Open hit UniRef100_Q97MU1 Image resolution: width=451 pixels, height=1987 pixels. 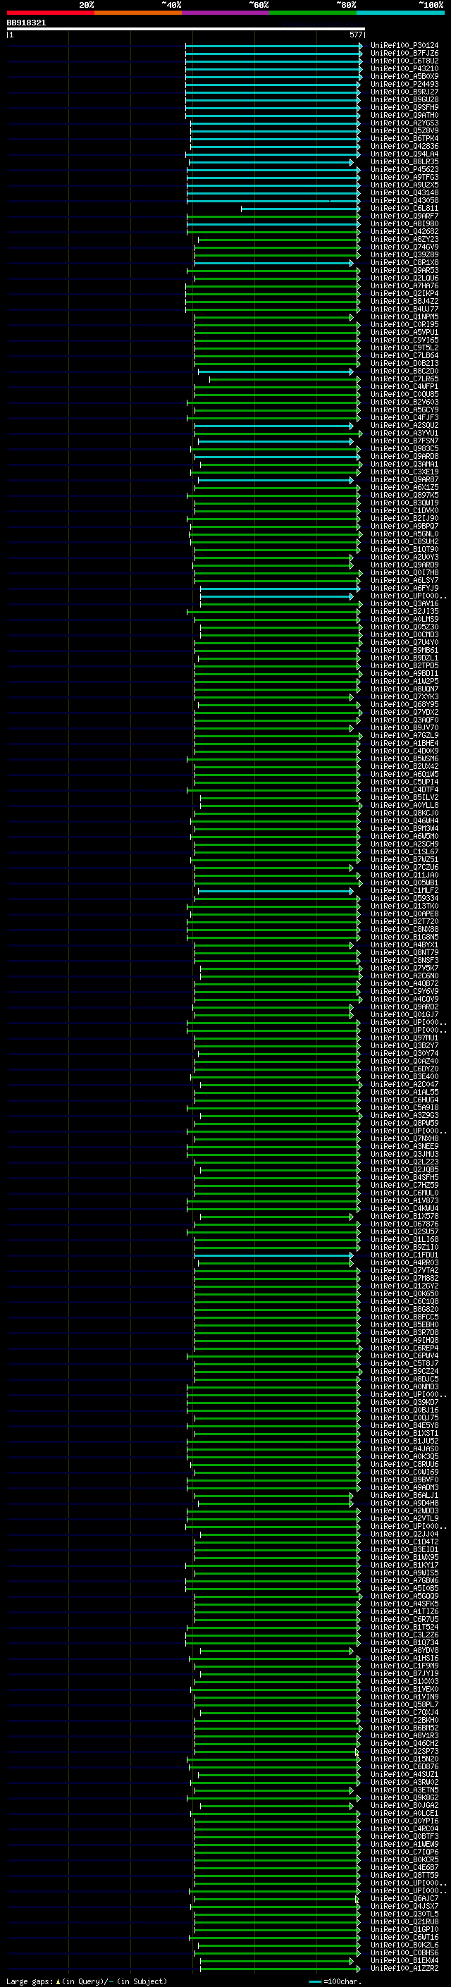click(404, 1038)
